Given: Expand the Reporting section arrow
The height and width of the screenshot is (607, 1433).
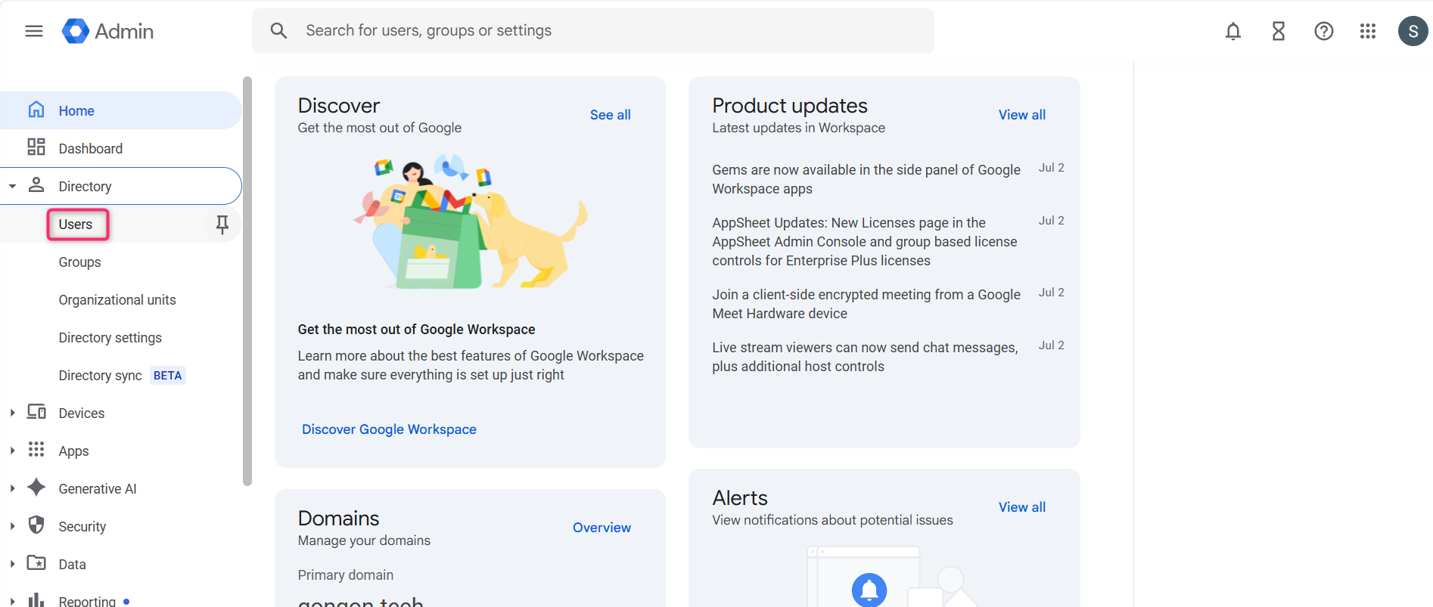Looking at the screenshot, I should tap(13, 602).
